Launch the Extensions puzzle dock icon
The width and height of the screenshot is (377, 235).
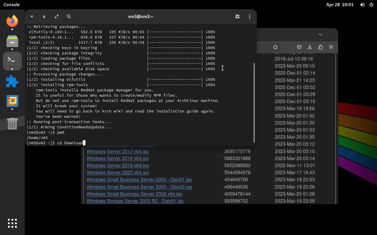click(12, 81)
